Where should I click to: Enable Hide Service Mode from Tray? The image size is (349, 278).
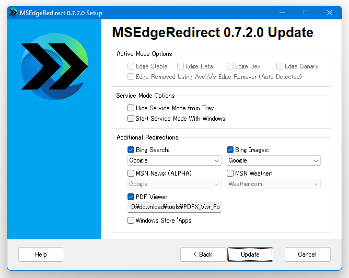click(131, 108)
